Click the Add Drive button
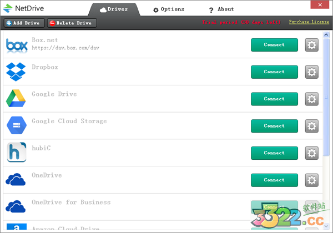Image resolution: width=333 pixels, height=233 pixels. coord(24,23)
